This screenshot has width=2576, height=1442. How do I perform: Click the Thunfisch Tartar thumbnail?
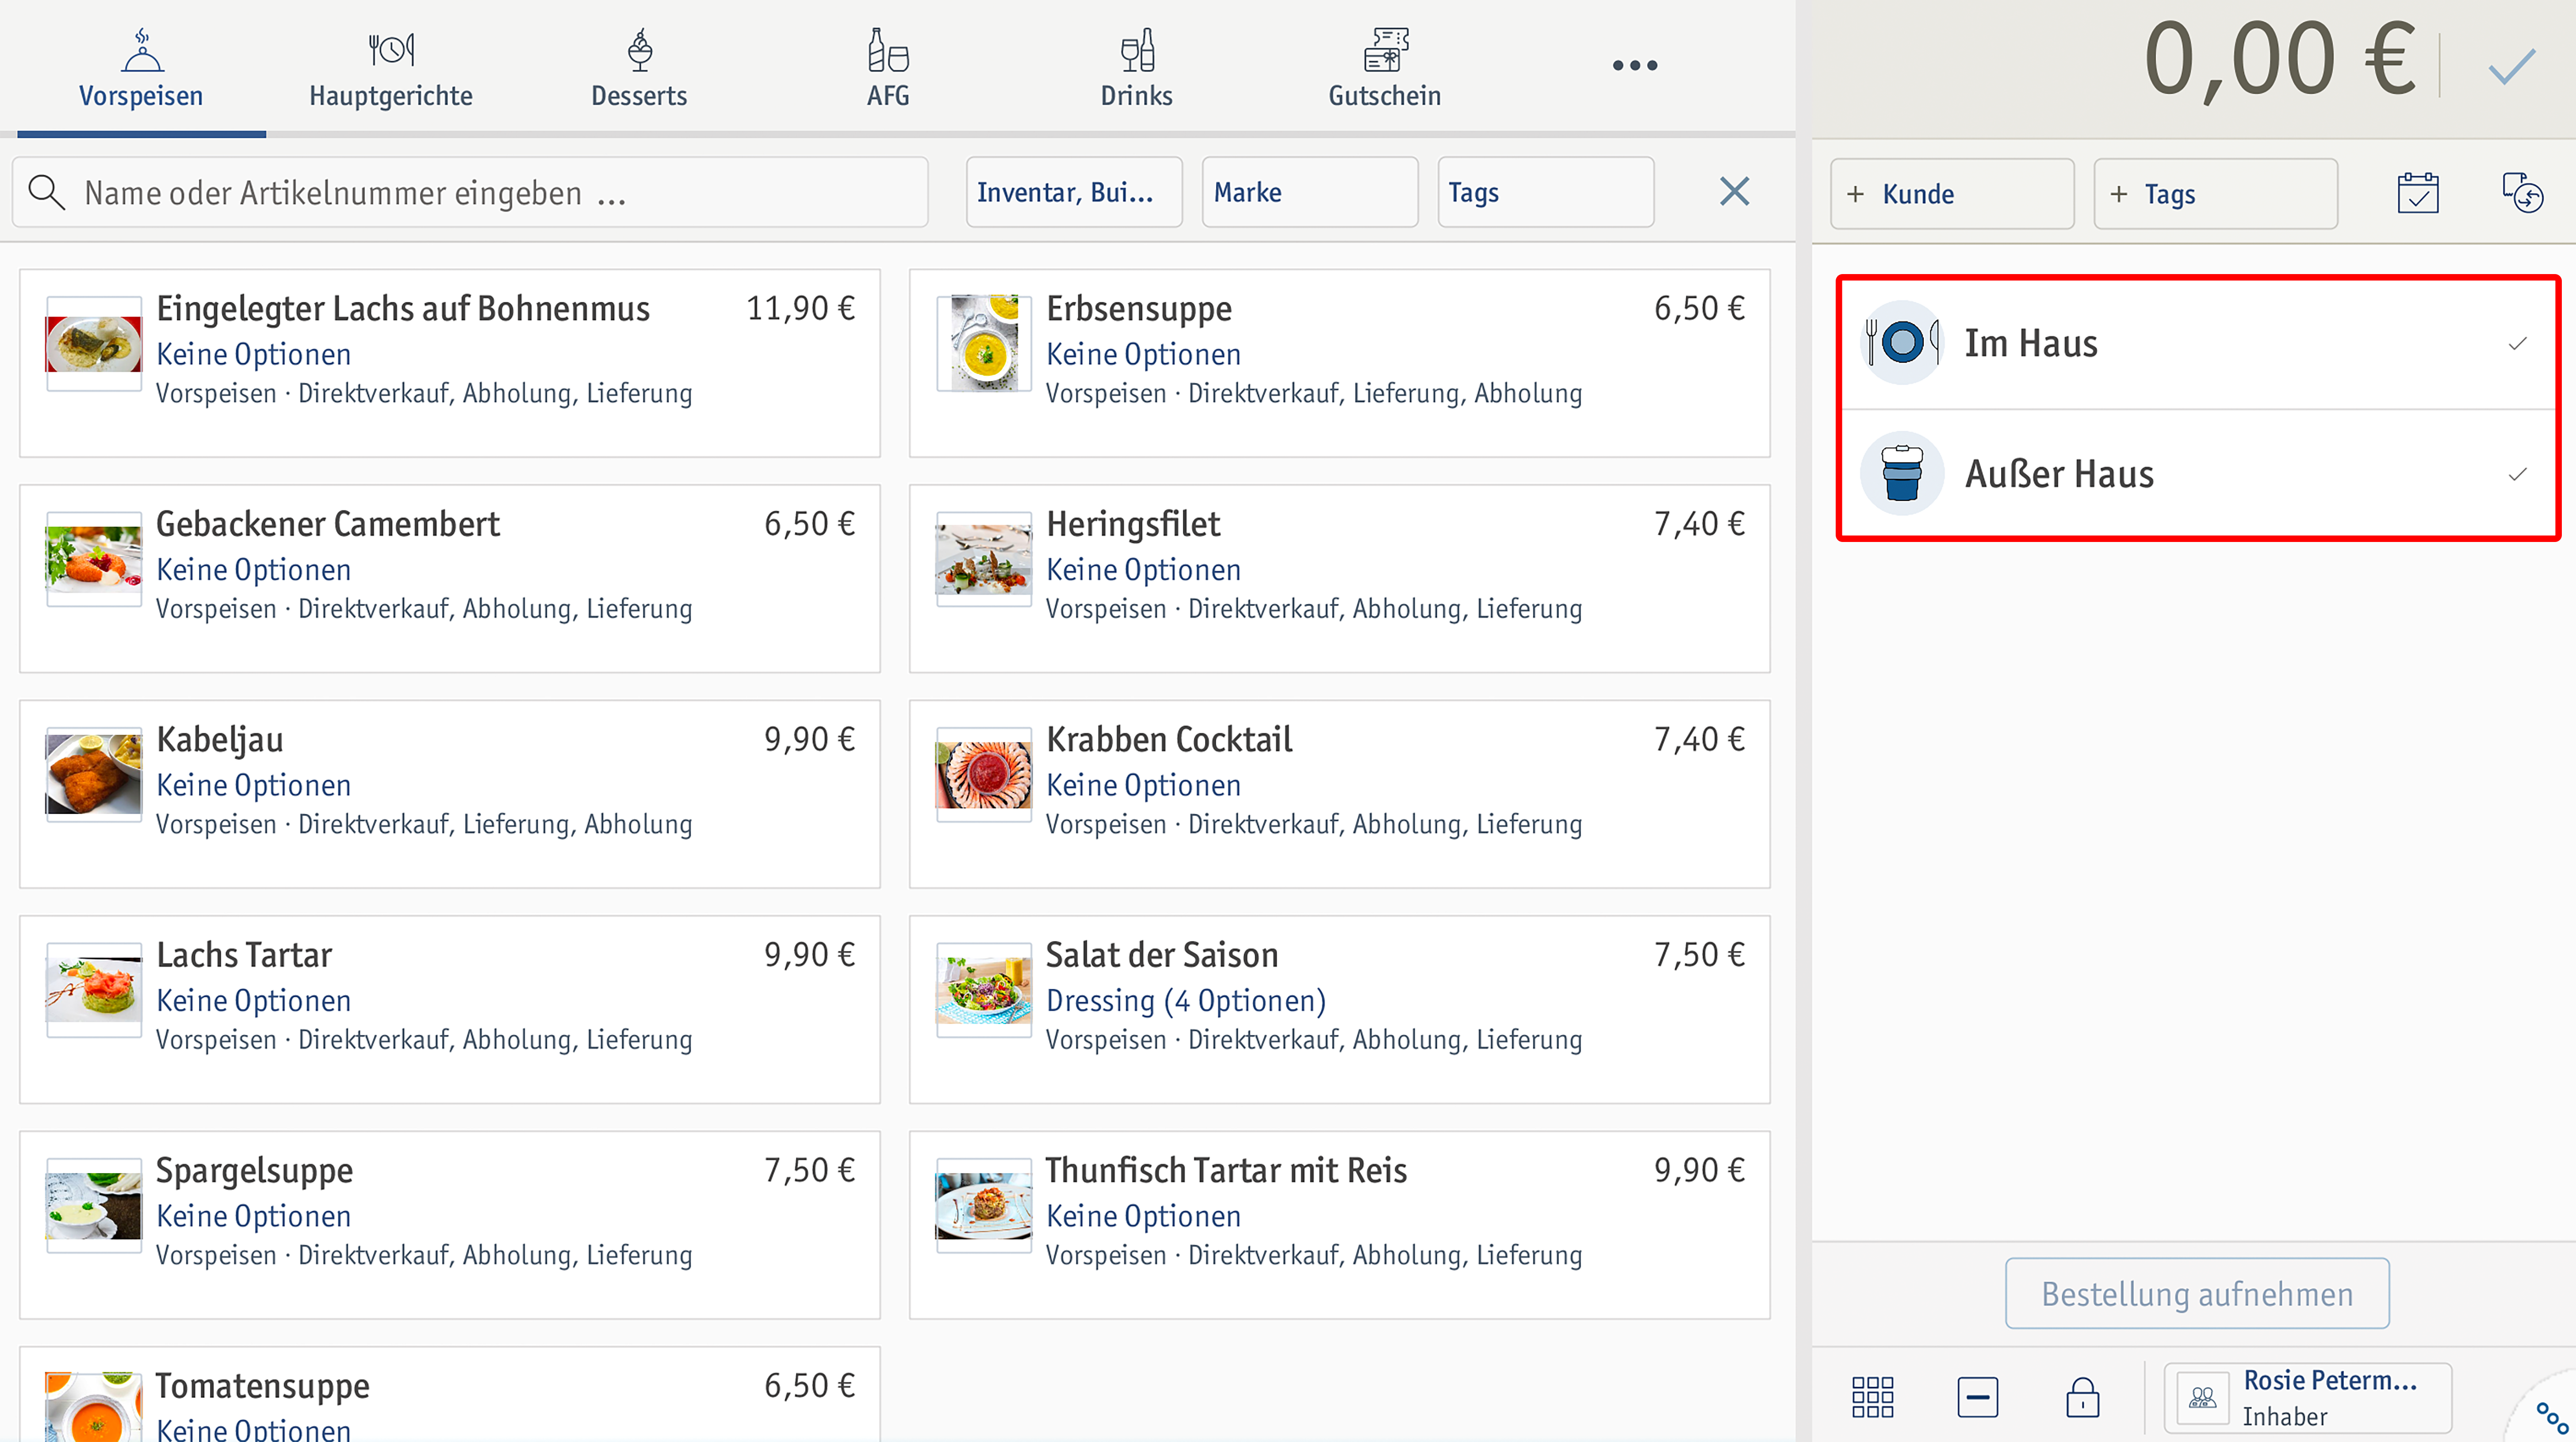pyautogui.click(x=983, y=1205)
